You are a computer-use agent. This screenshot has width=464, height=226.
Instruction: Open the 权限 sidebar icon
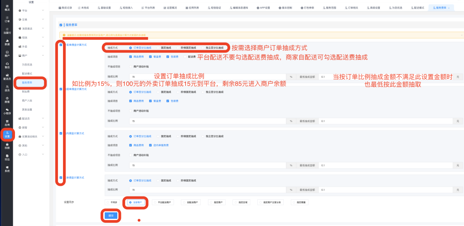[7, 146]
